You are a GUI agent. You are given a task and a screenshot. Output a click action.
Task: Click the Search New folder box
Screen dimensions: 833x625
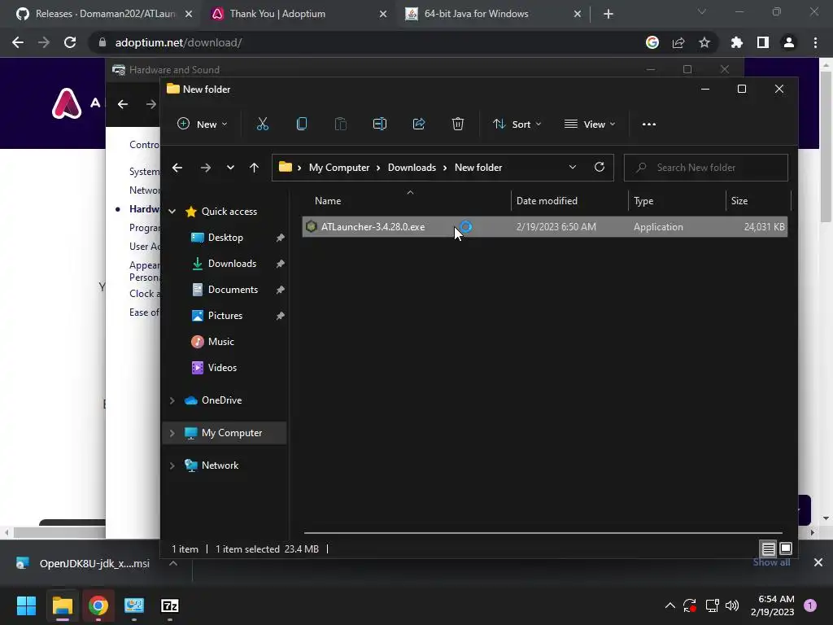click(705, 168)
